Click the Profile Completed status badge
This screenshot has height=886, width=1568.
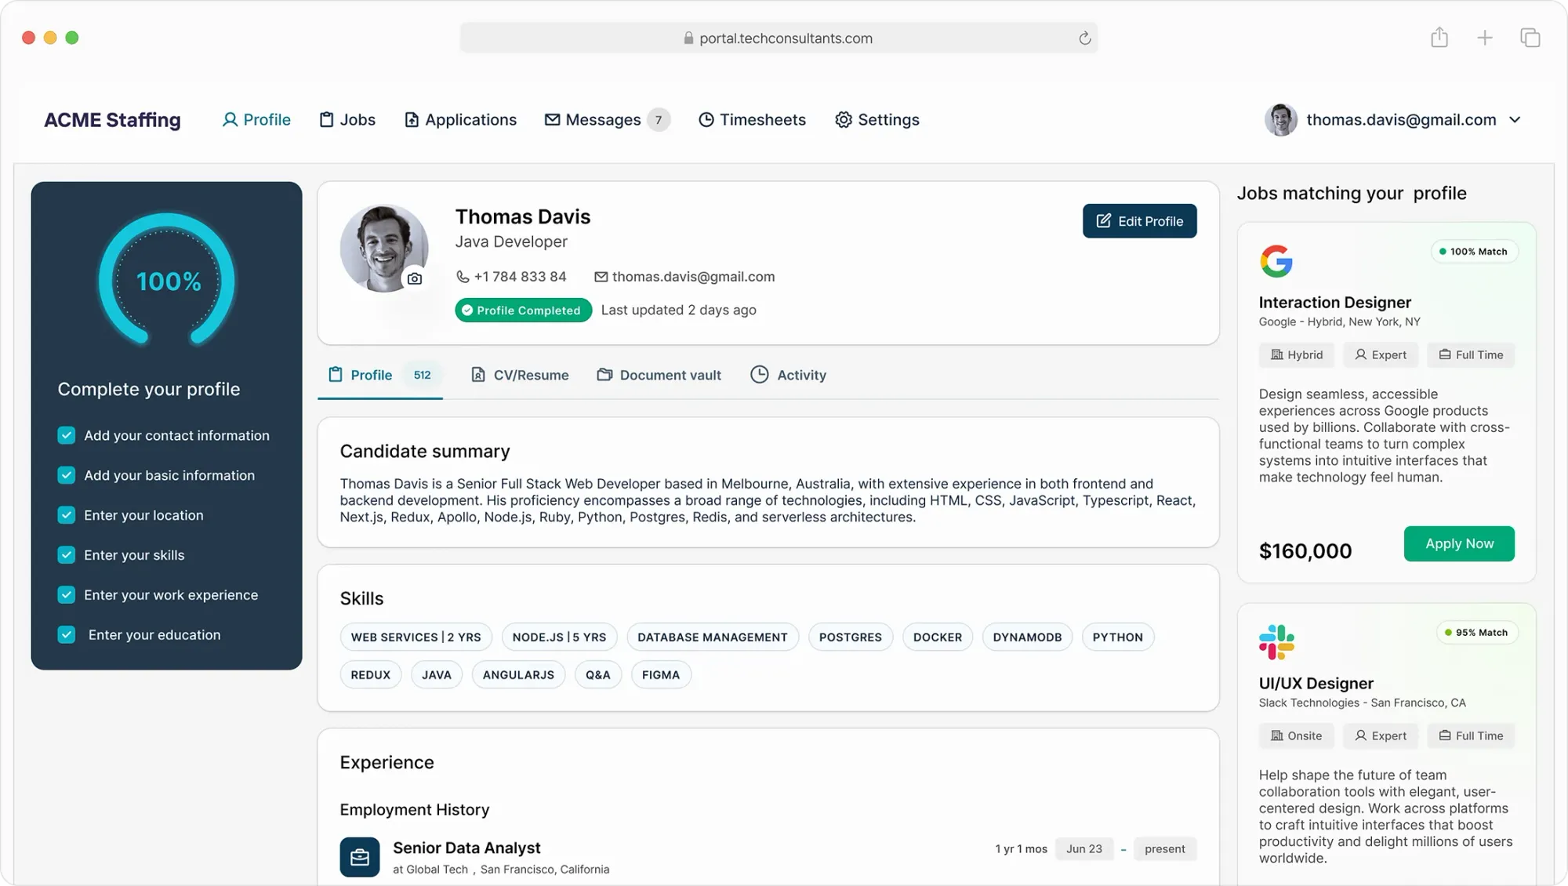tap(522, 310)
